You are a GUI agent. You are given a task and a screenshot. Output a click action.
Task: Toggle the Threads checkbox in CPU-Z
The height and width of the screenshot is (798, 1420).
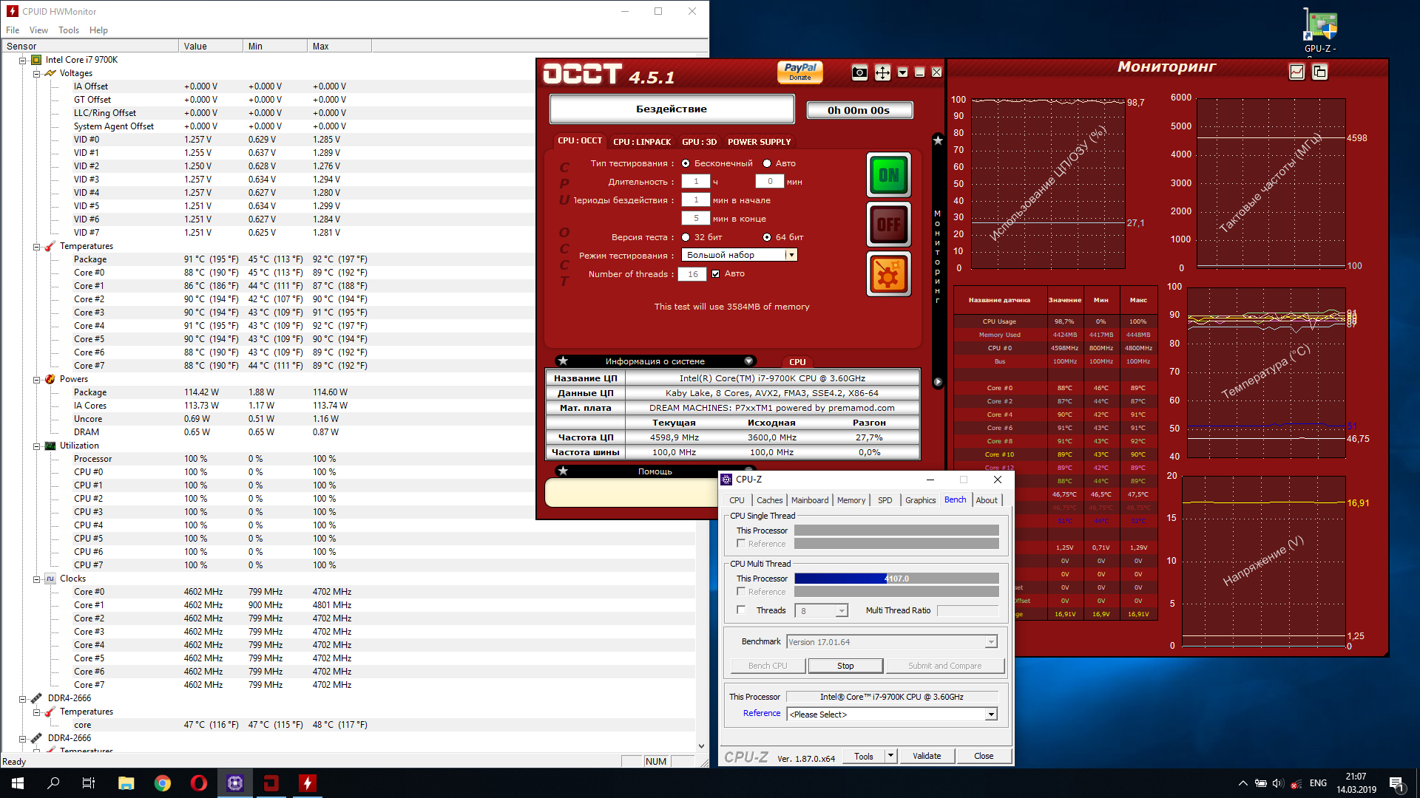(x=741, y=610)
